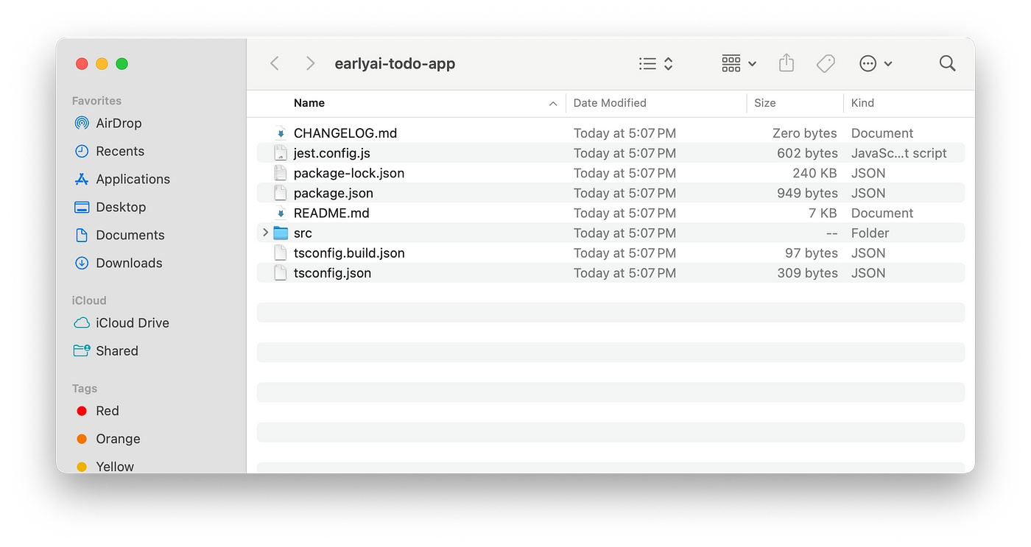Screen dimensions: 1031x547
Task: Select the README.md file name
Action: pyautogui.click(x=331, y=213)
